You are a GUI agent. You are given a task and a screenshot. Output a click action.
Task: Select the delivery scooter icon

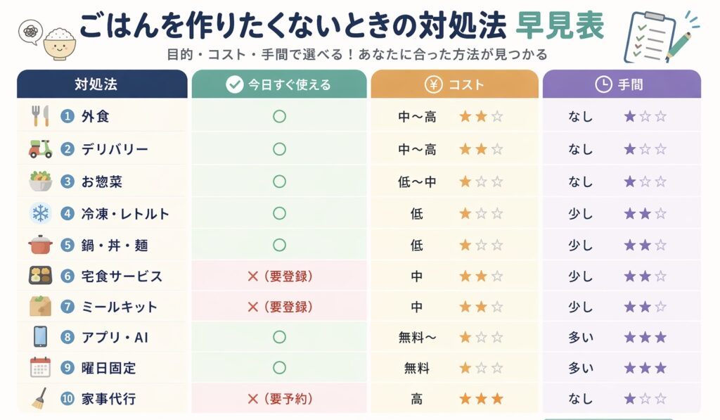[x=40, y=149]
